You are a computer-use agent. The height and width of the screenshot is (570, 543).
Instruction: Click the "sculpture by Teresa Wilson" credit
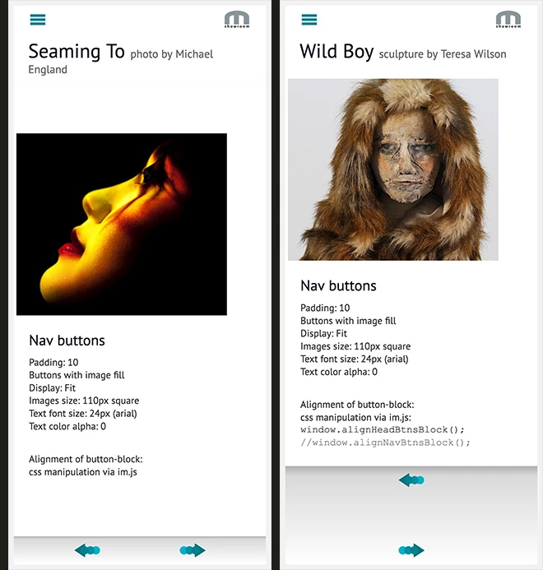pyautogui.click(x=443, y=54)
